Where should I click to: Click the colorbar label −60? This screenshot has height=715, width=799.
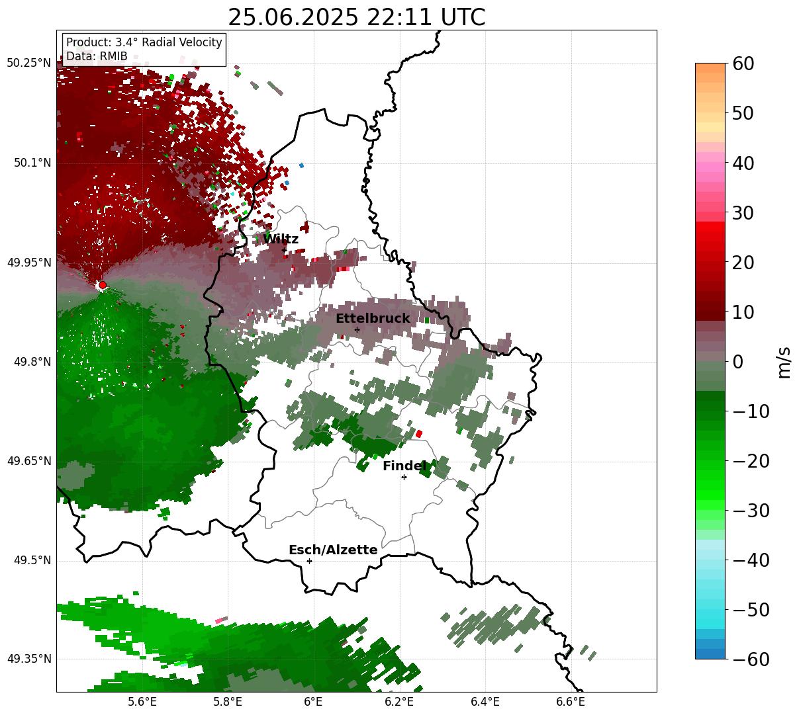751,659
